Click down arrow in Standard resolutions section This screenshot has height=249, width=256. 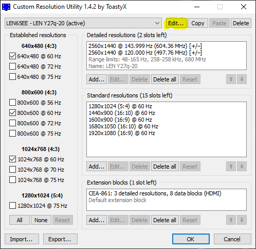pos(242,166)
